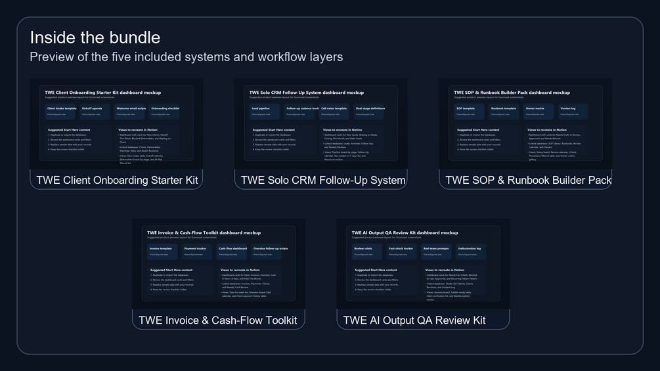Screen dimensions: 660x371
Task: Click the "Kickoff agenda" card
Action: tap(95, 112)
